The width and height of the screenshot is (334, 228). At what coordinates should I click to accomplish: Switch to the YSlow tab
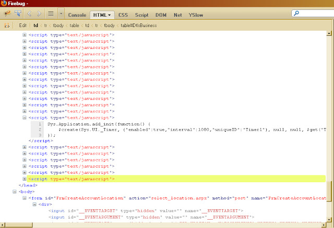(196, 15)
